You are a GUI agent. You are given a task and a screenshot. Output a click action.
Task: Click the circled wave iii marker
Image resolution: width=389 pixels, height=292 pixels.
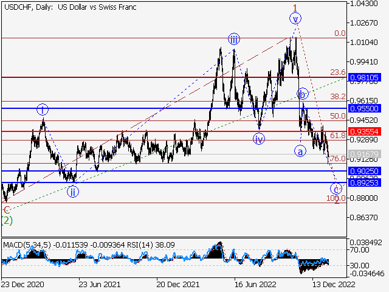[x=234, y=39]
